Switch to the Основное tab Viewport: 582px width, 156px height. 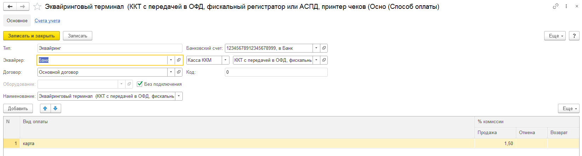17,21
